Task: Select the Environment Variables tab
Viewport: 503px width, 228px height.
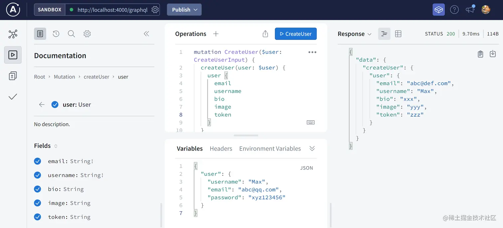Action: (270, 149)
